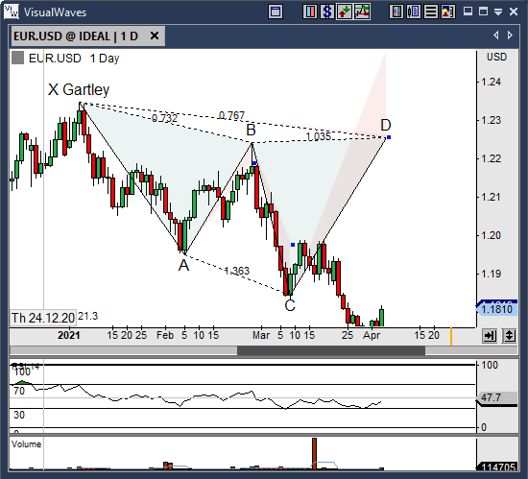Select the blue handle at point D
This screenshot has width=528, height=479.
point(389,137)
